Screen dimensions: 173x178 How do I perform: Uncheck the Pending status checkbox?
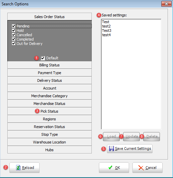(13, 26)
